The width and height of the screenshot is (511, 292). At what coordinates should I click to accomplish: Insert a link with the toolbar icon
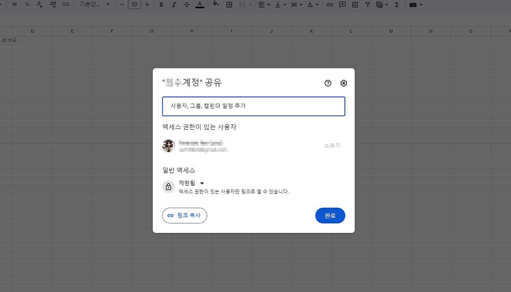[329, 5]
